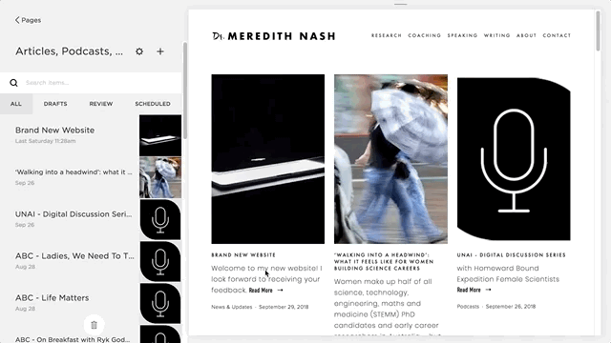This screenshot has width=611, height=343.
Task: Switch to the REVIEW tab
Action: coord(101,104)
